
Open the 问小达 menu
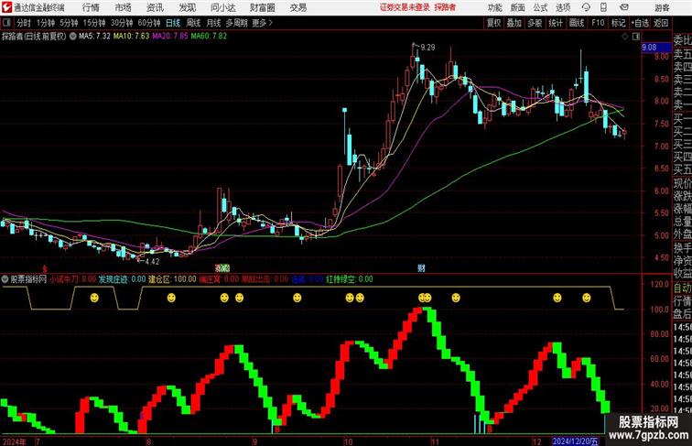tap(222, 7)
